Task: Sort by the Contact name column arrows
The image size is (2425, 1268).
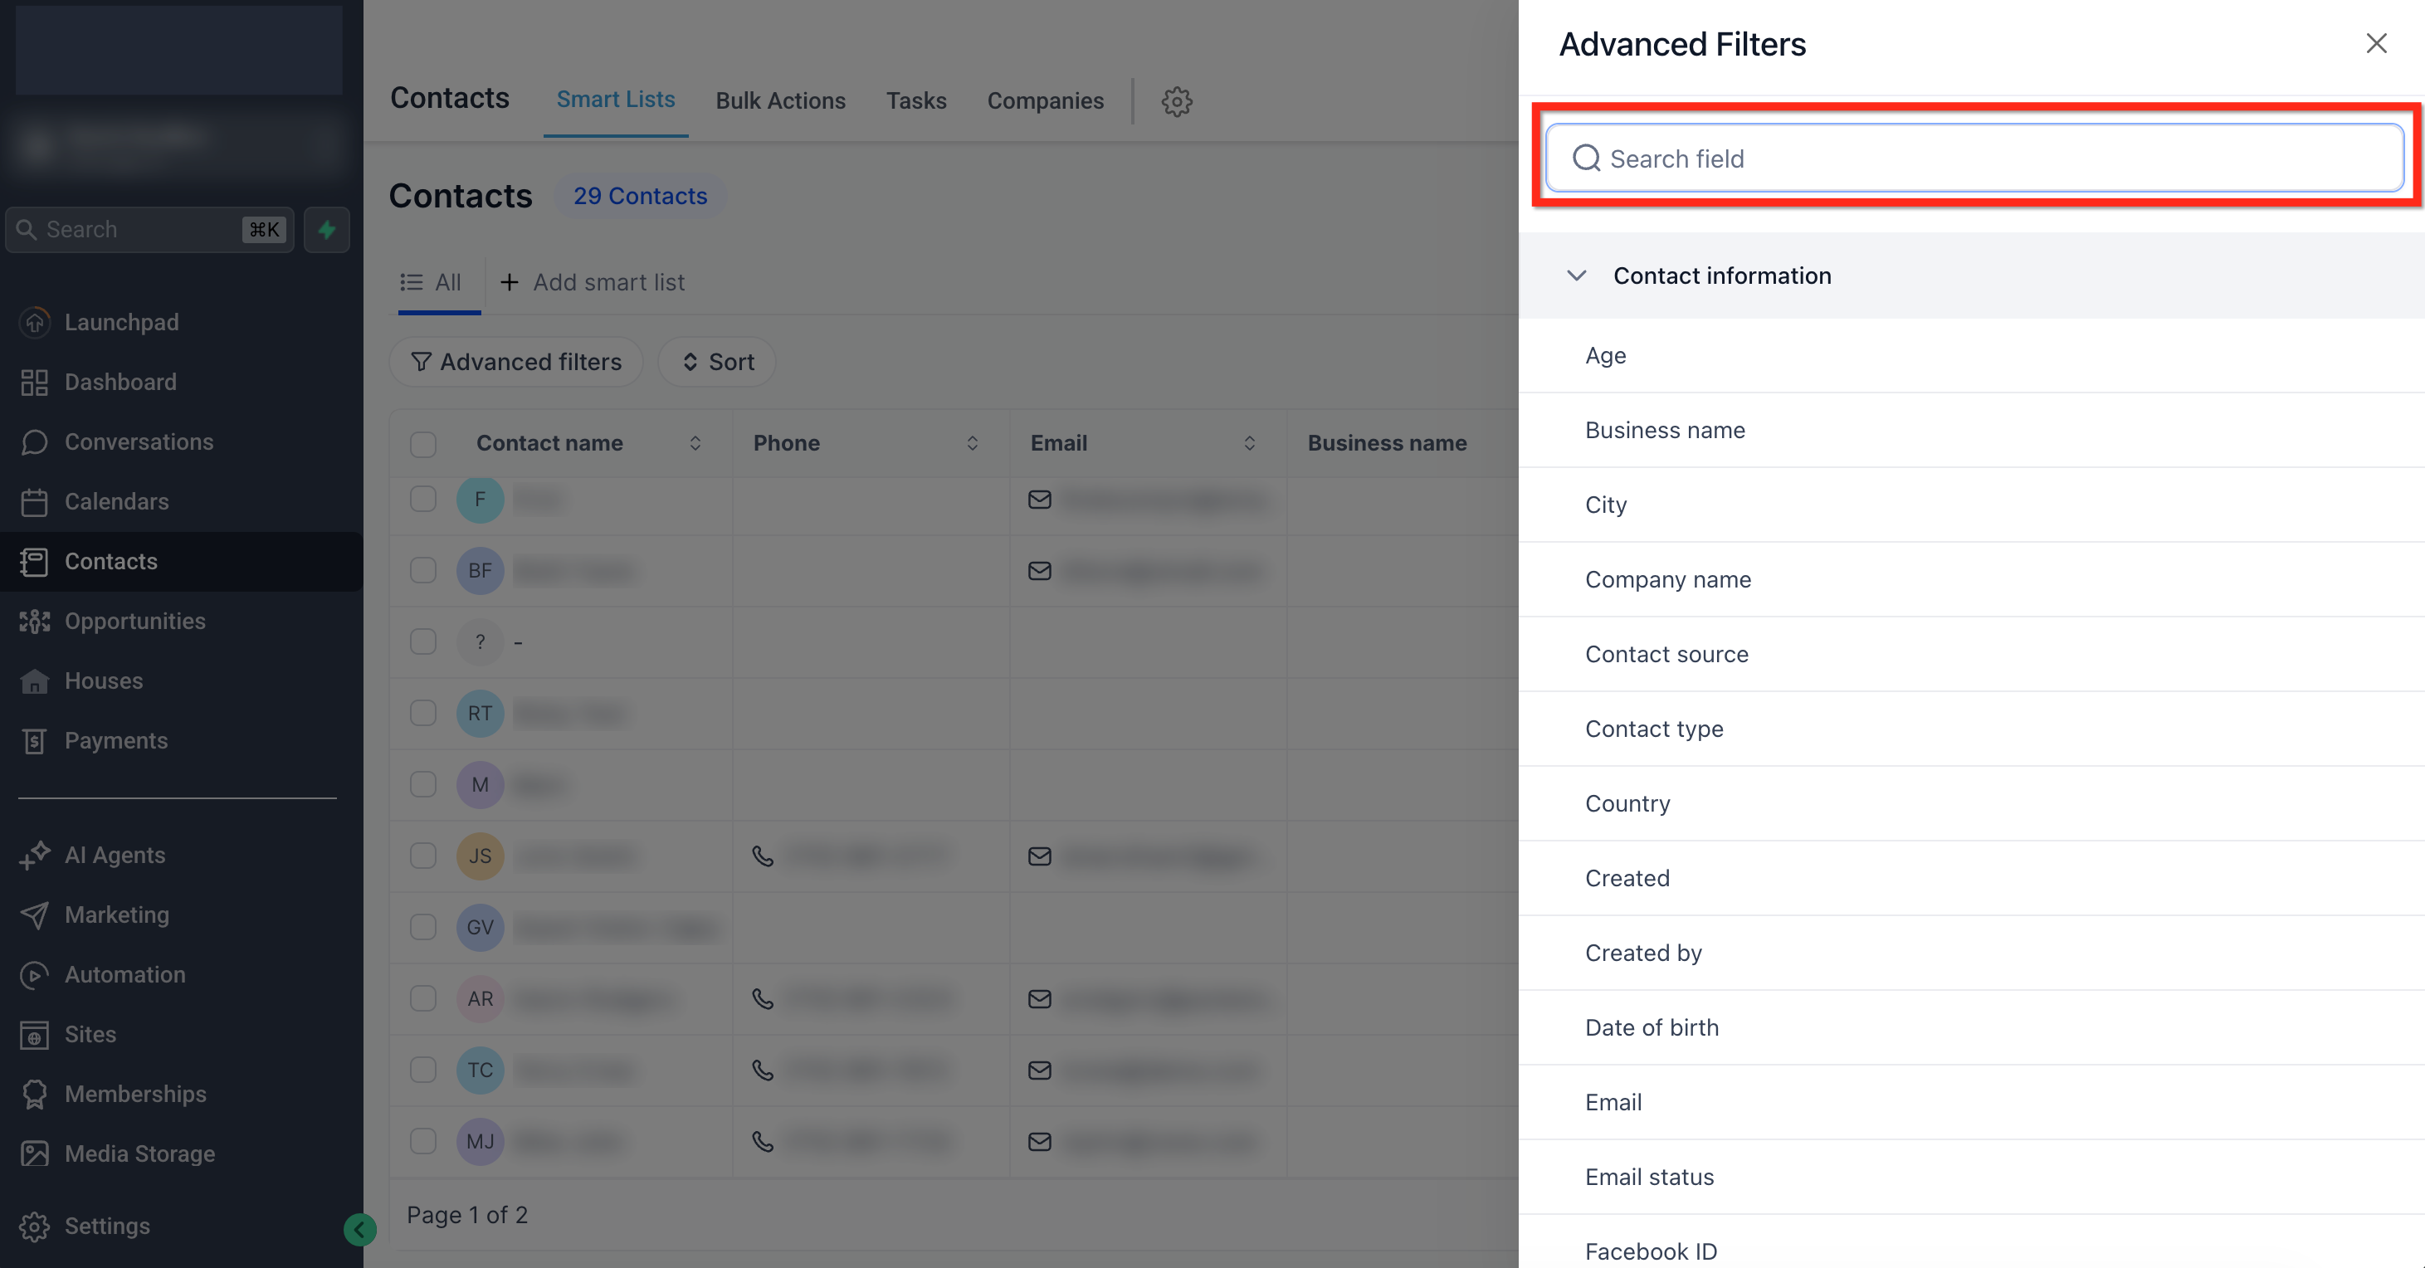Action: click(695, 443)
